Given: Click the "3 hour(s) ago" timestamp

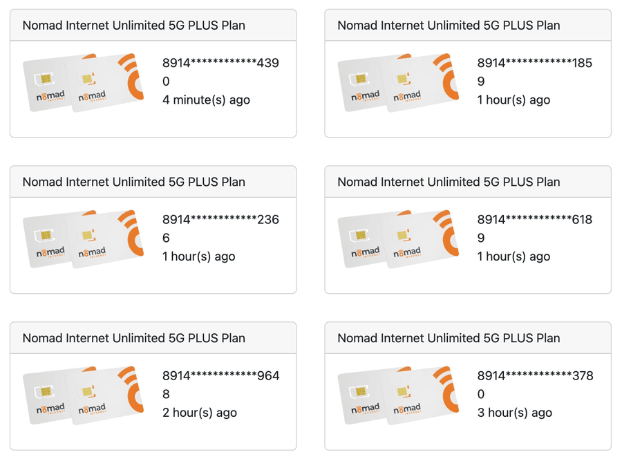Looking at the screenshot, I should [x=515, y=413].
